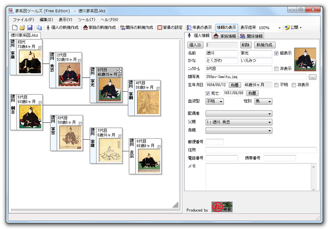Image resolution: width=330 pixels, height=230 pixels.
Task: Click the copy documents toolbar icon
Action: coord(39,28)
